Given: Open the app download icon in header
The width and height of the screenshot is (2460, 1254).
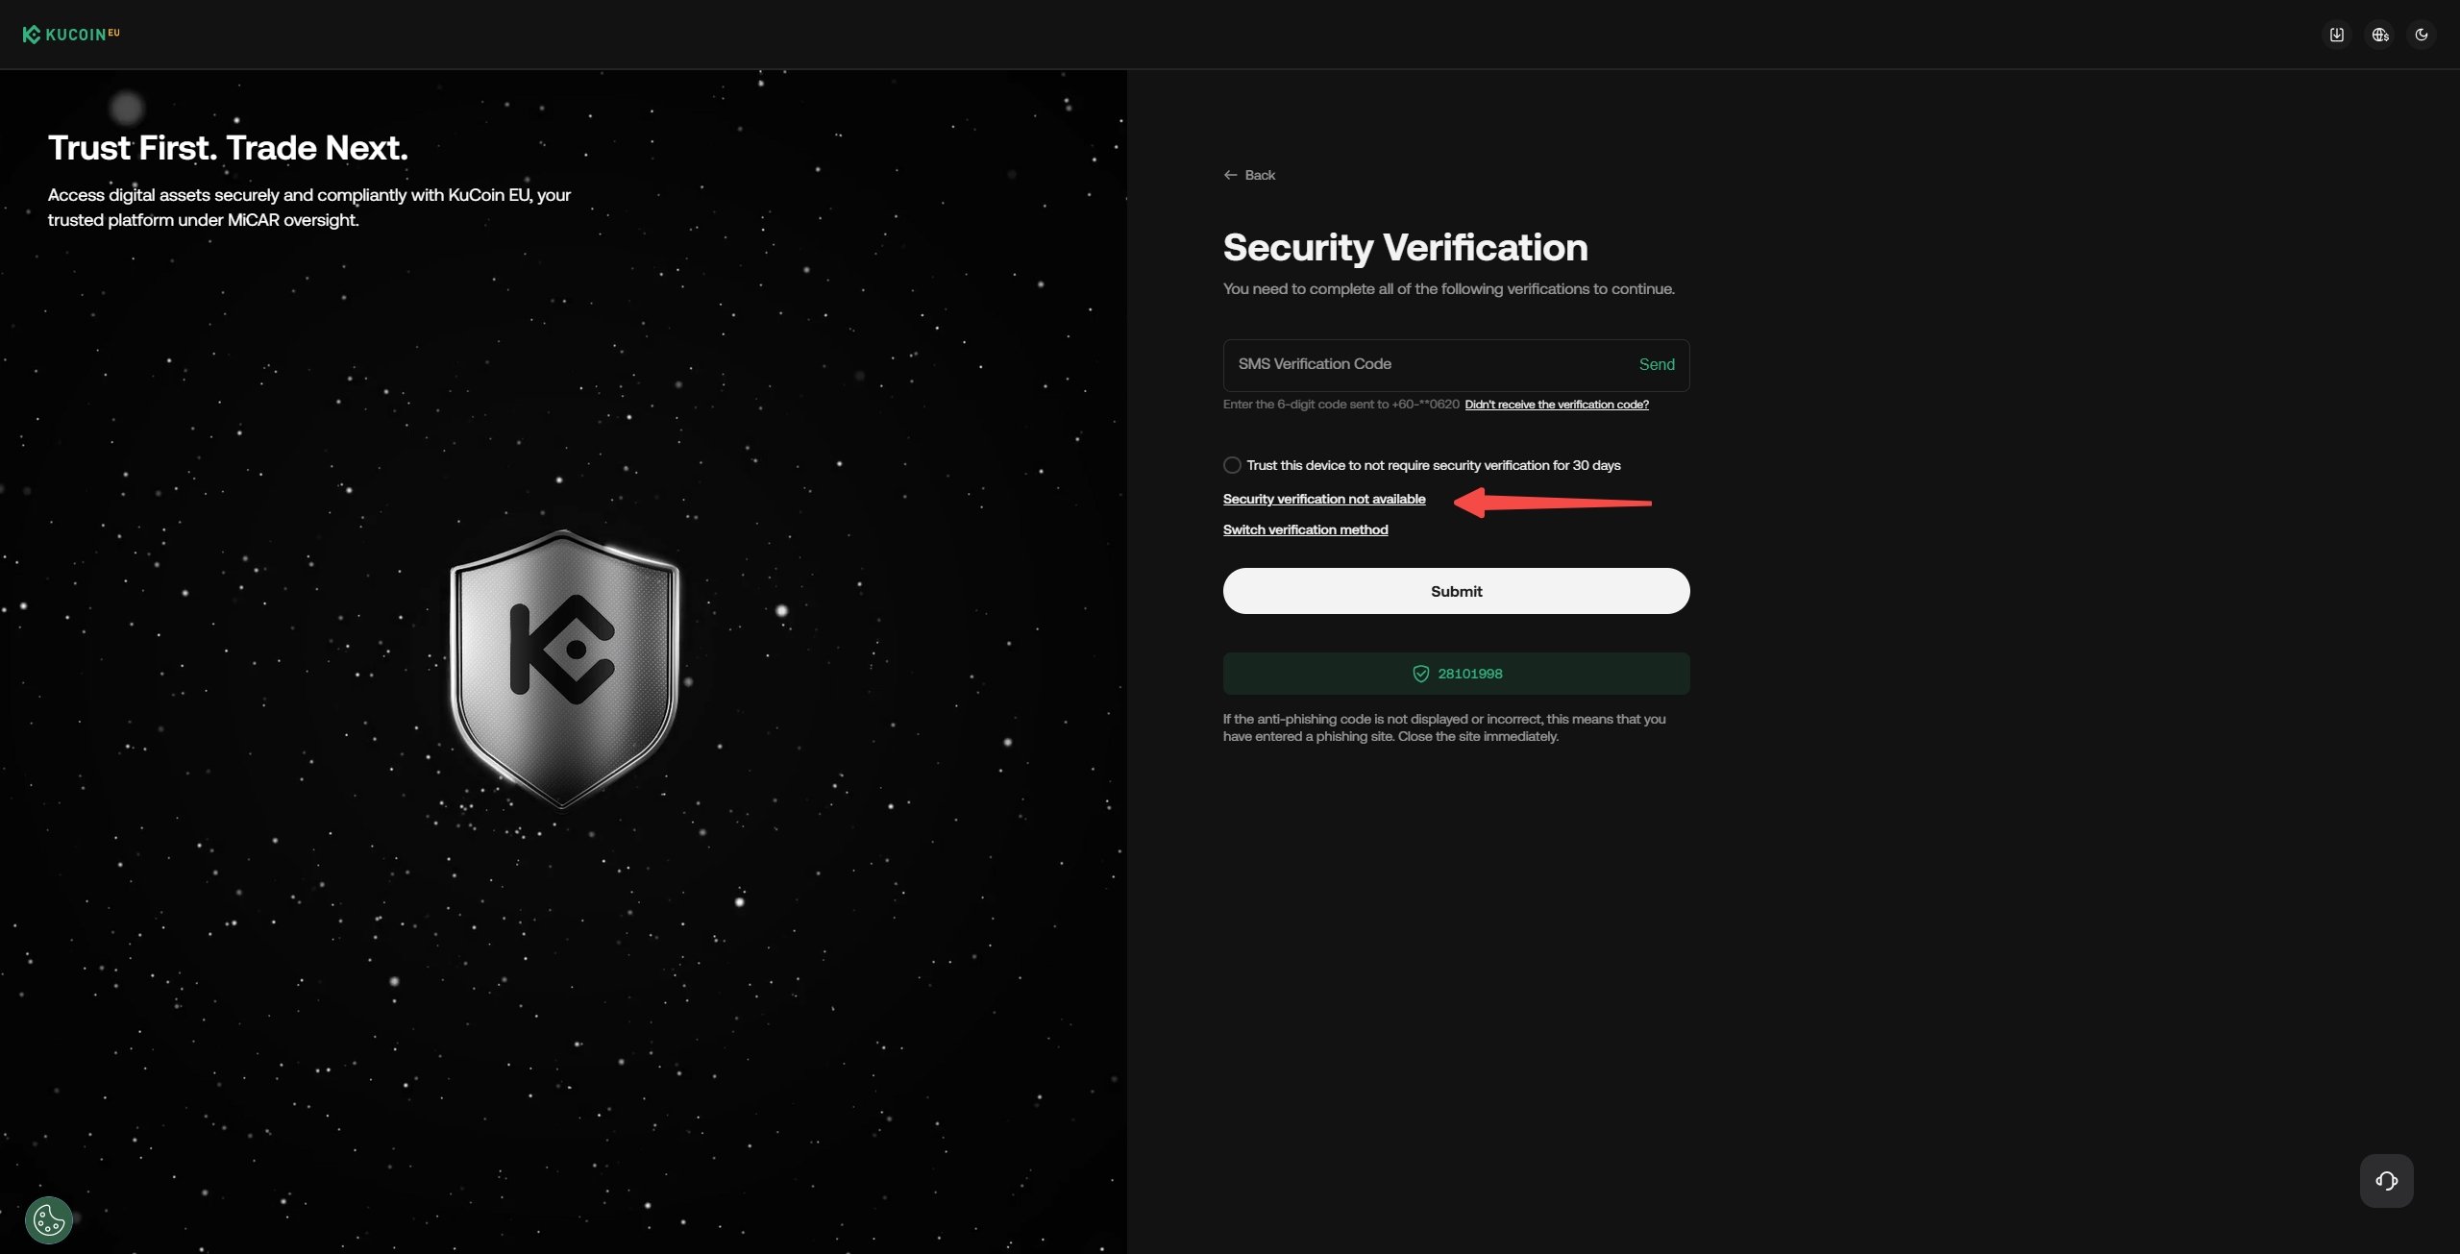Looking at the screenshot, I should pyautogui.click(x=2337, y=35).
